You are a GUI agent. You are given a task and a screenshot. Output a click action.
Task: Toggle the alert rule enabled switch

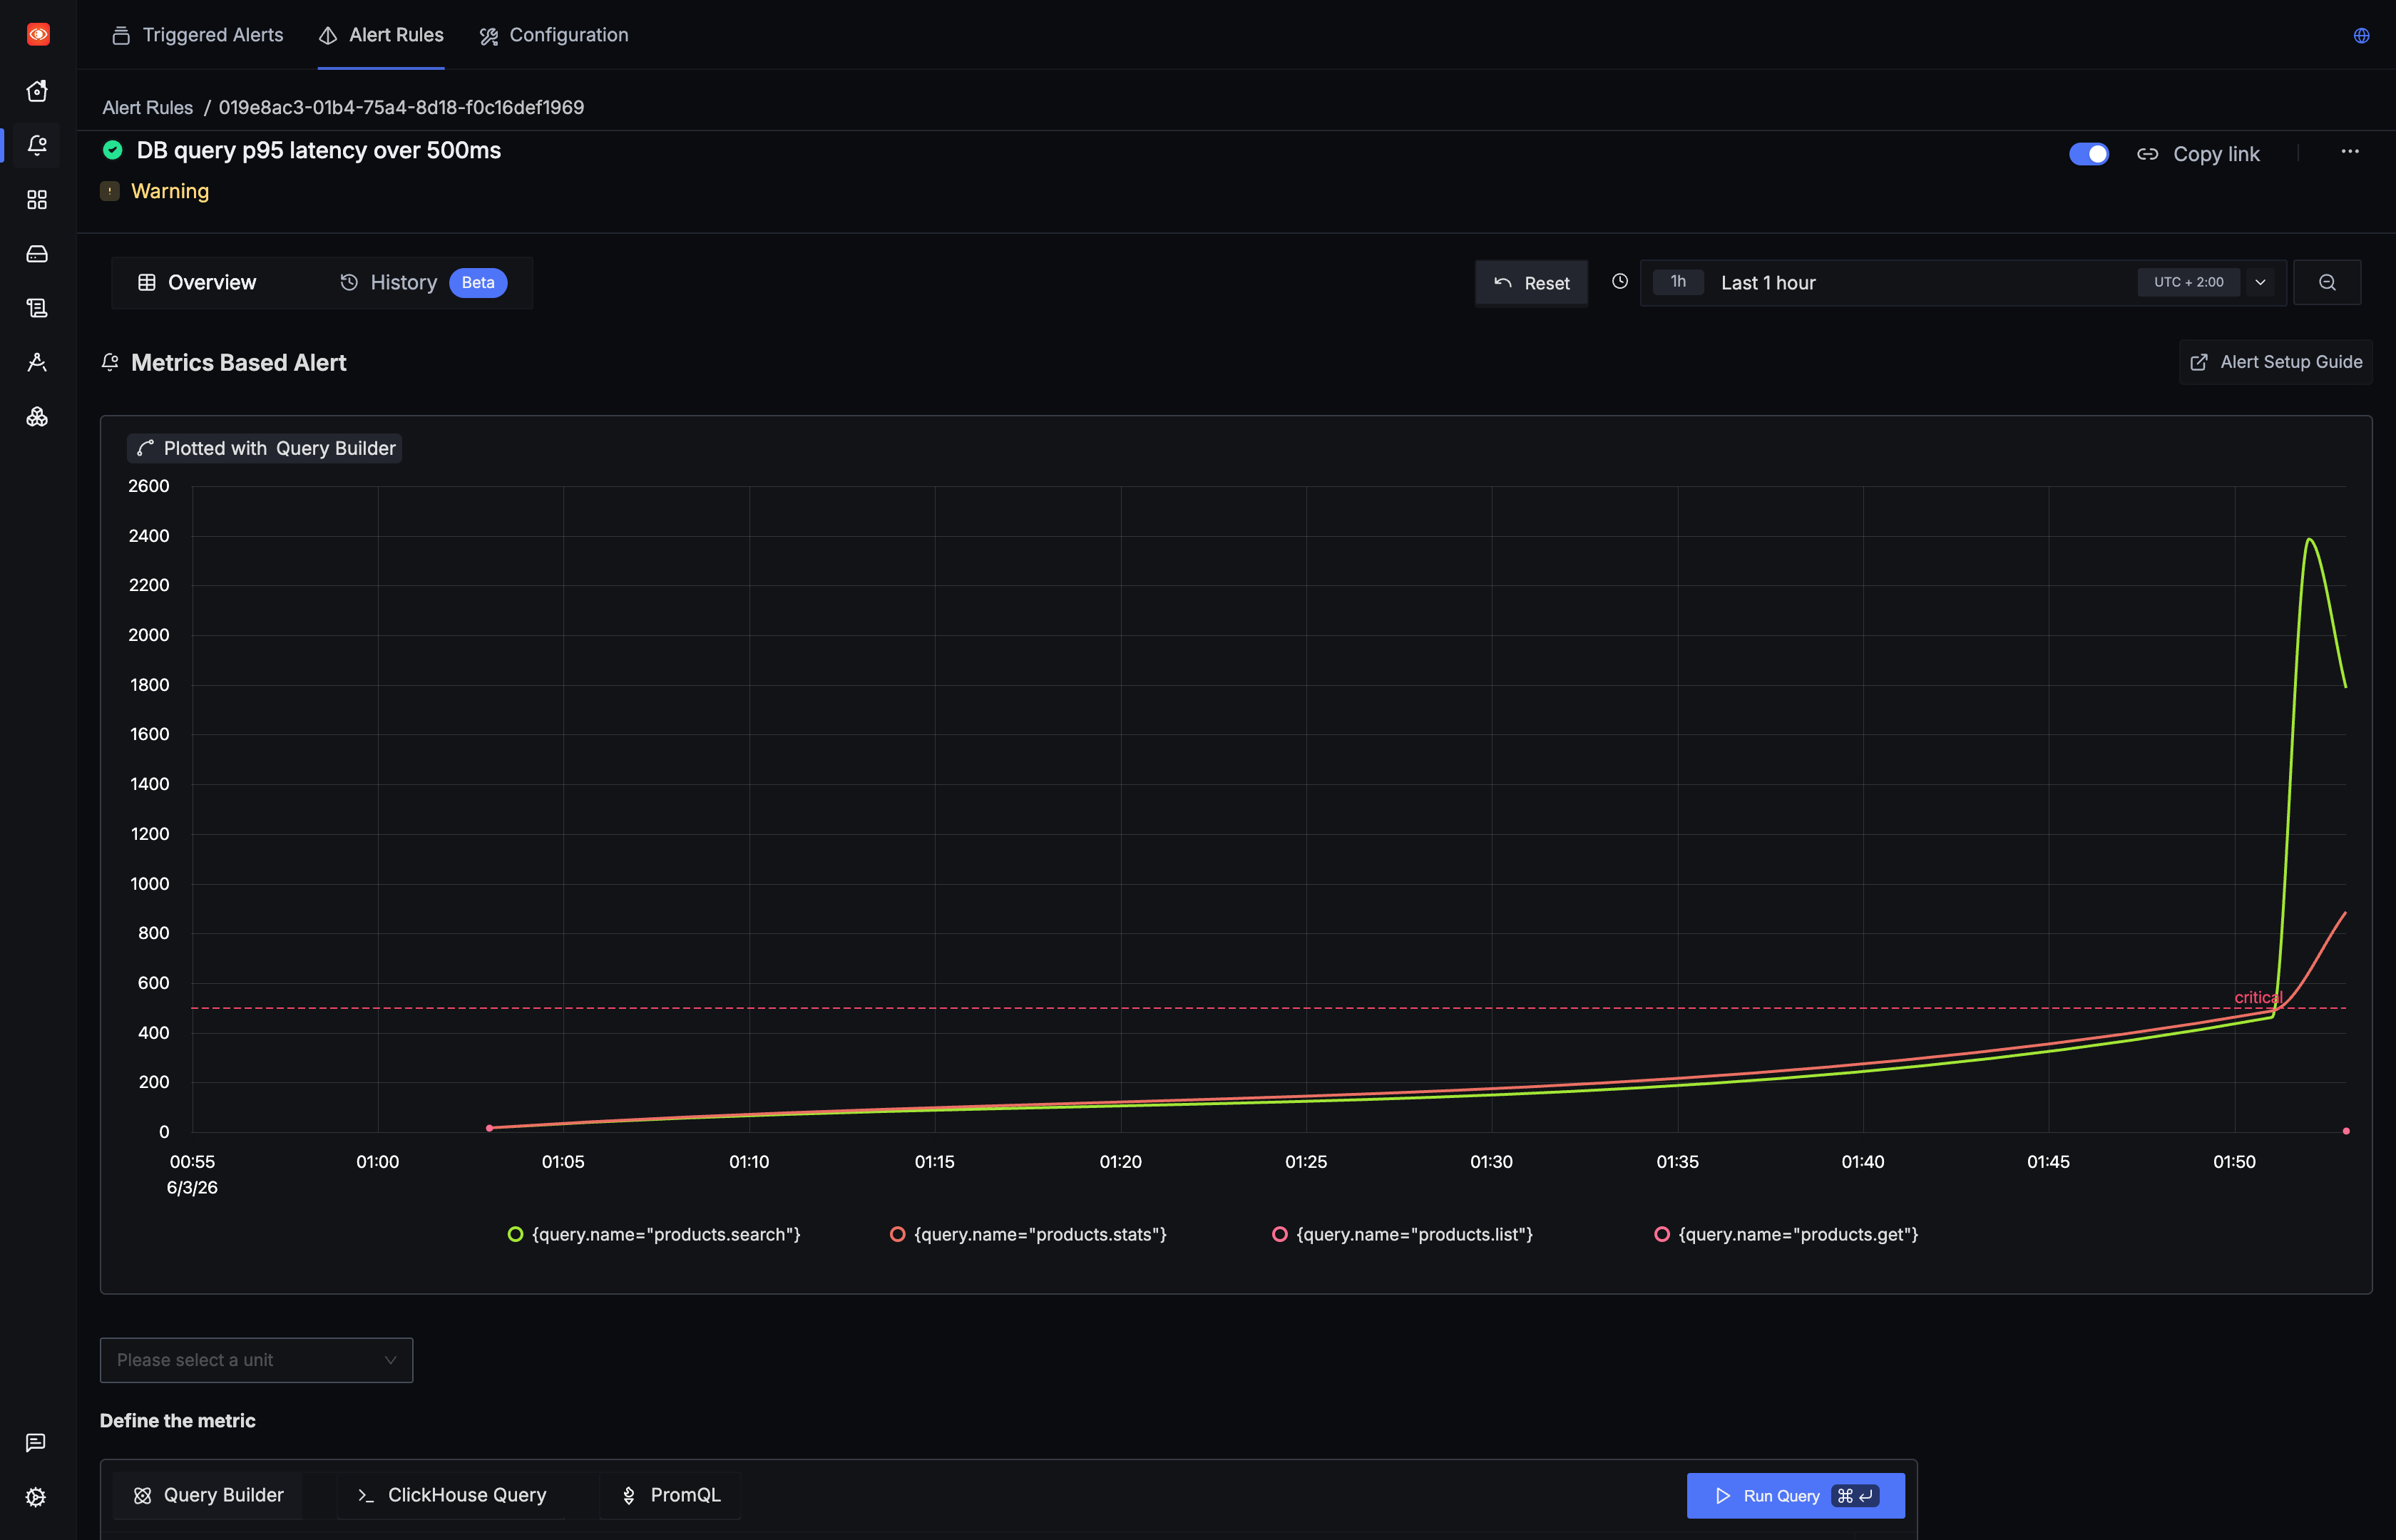coord(2088,154)
